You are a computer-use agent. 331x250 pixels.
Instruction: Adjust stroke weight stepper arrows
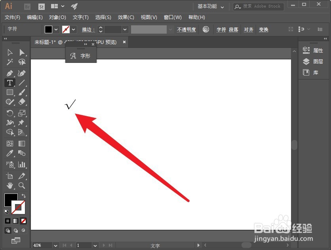(x=101, y=30)
